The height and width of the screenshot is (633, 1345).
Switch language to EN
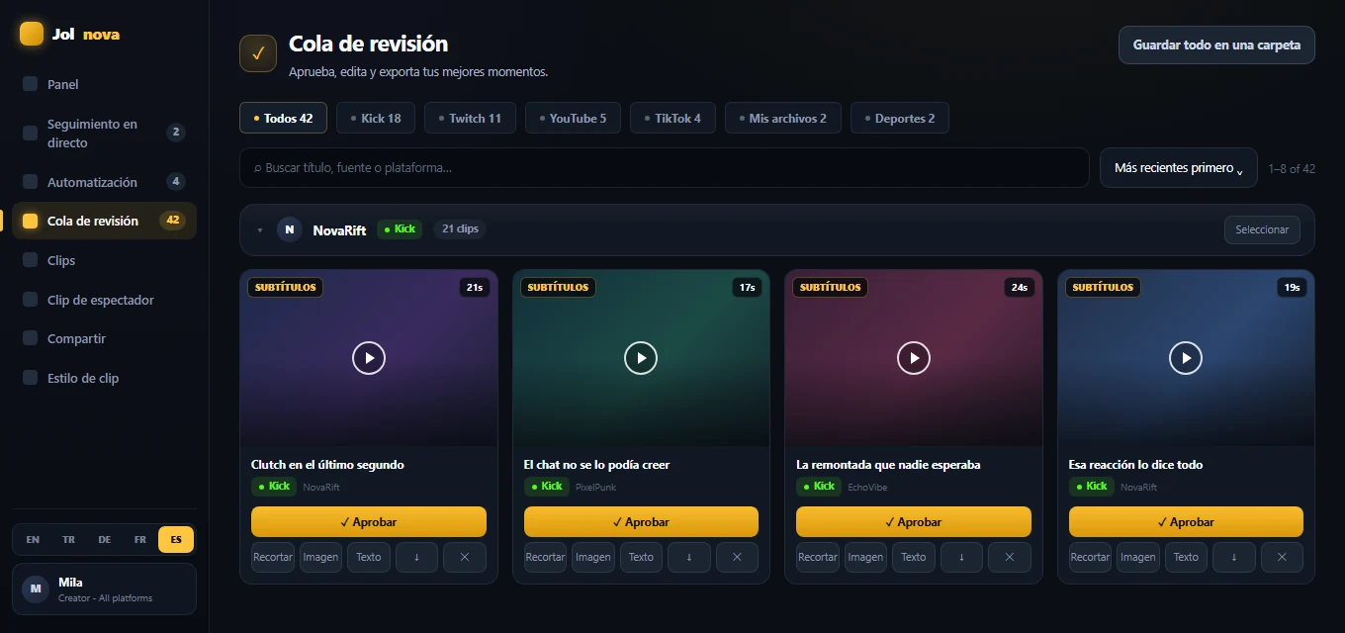pos(33,540)
